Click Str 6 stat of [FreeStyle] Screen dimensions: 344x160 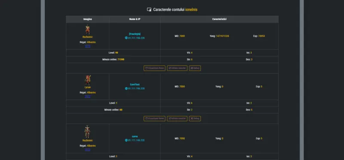point(190,60)
